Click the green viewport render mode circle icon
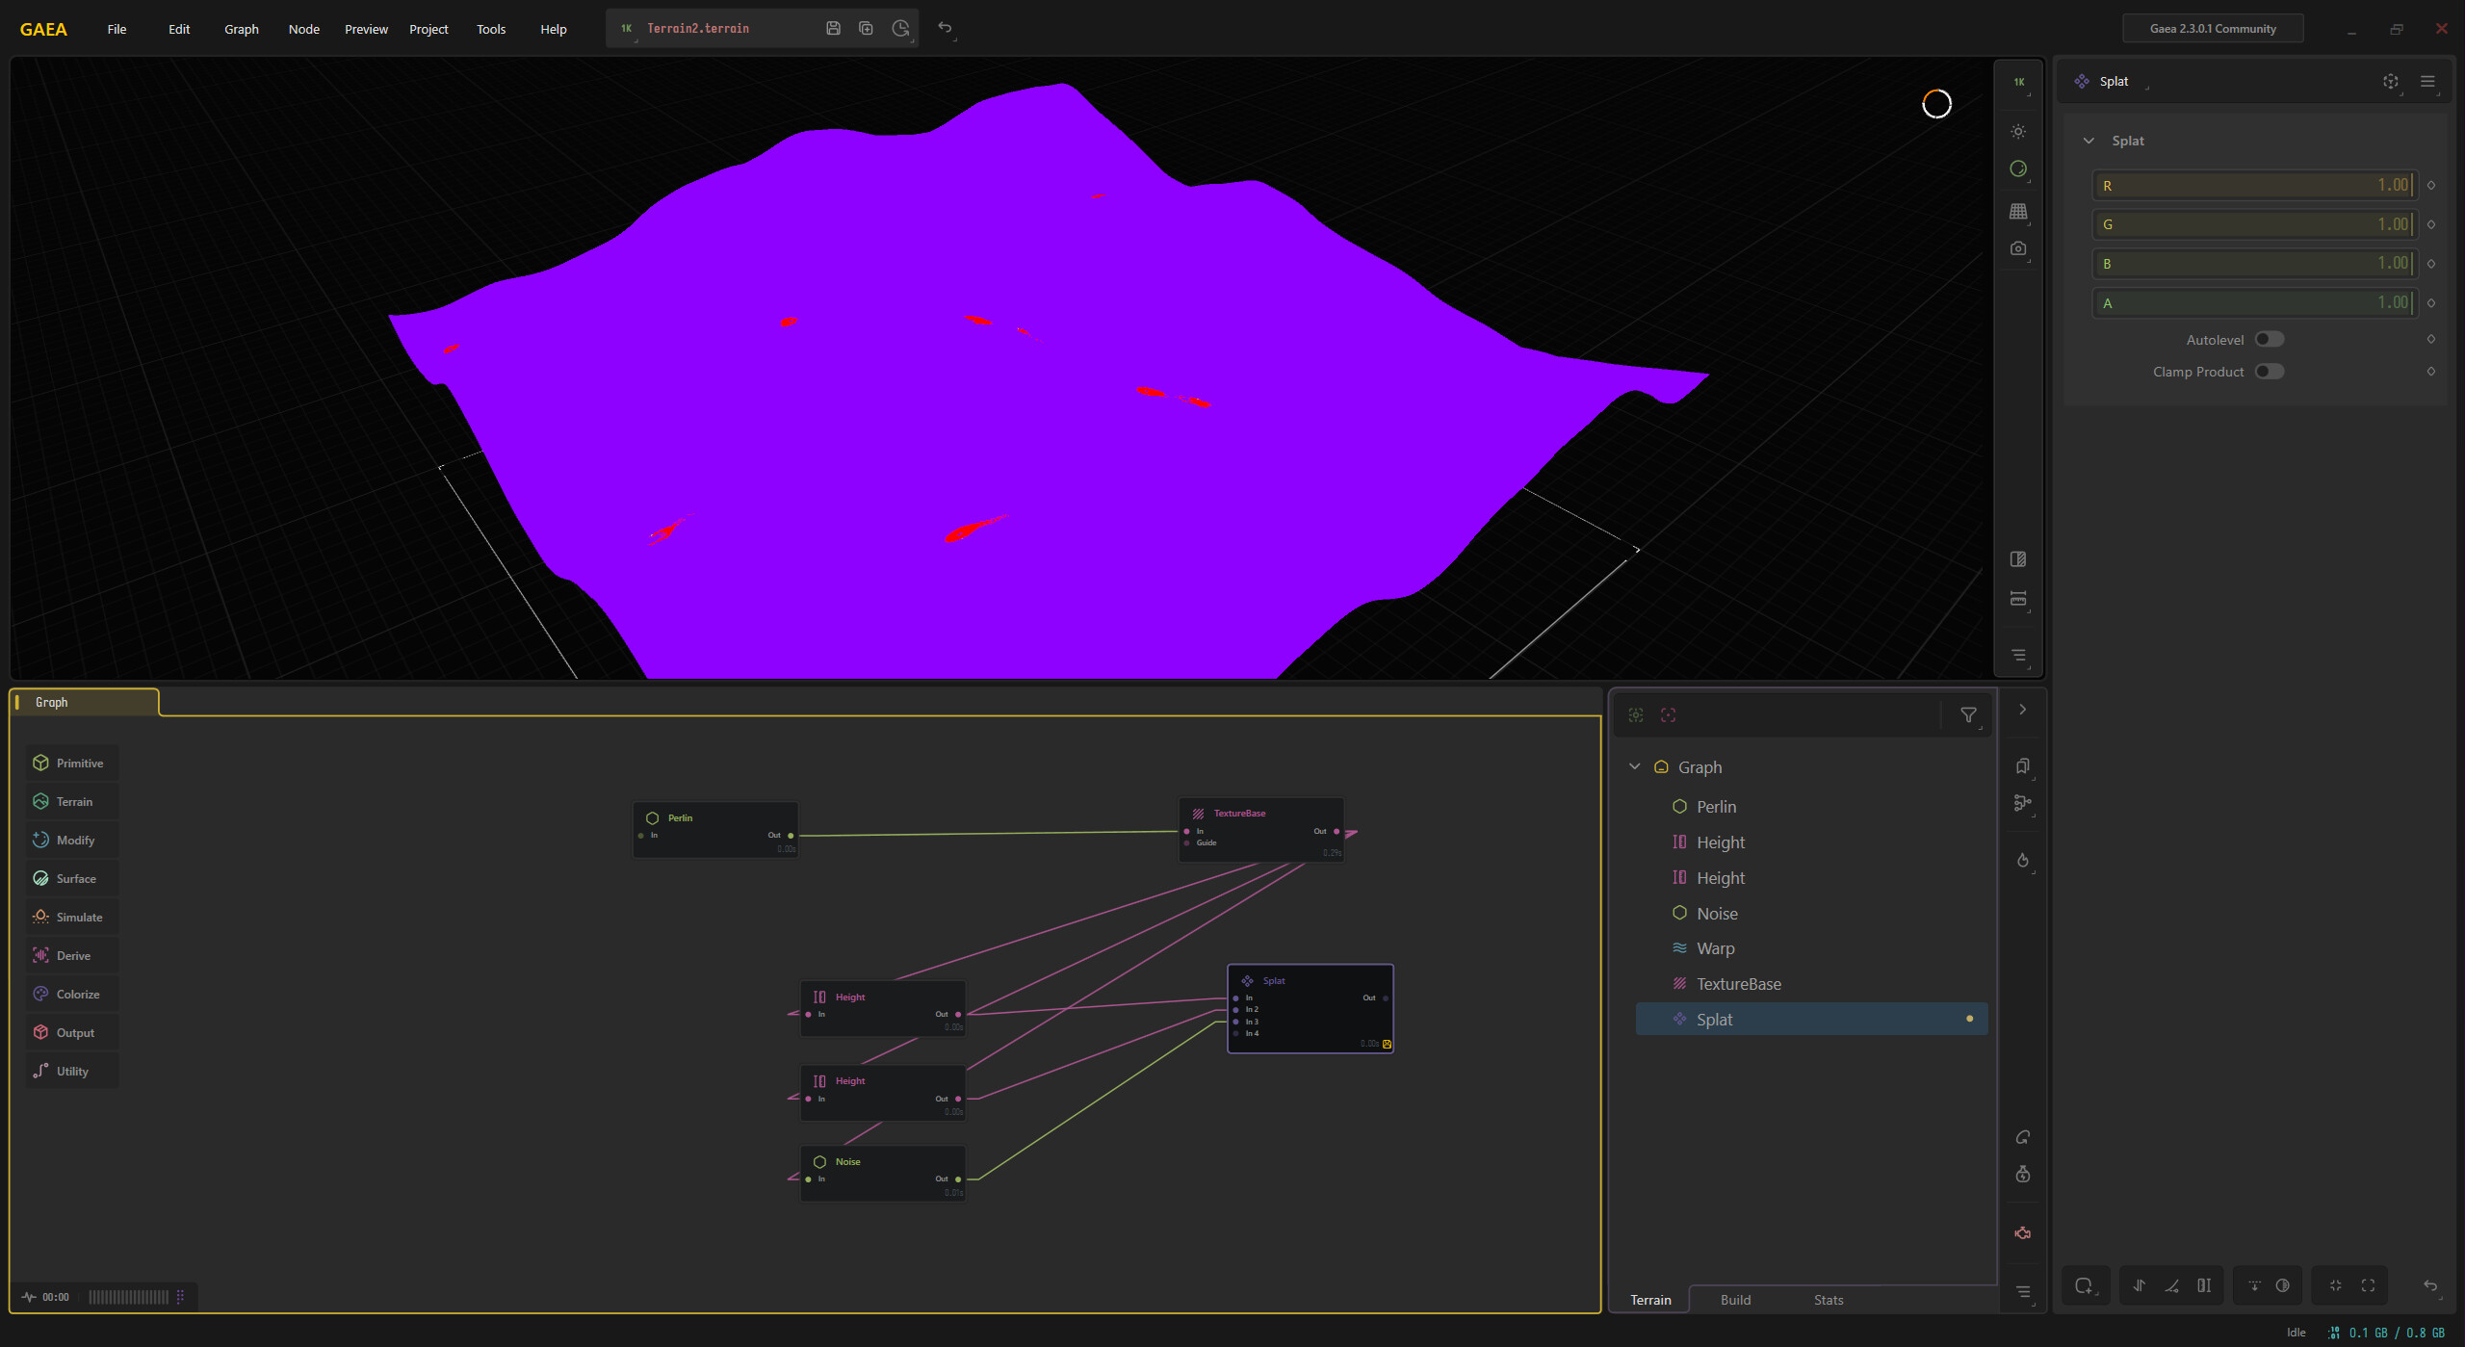 (2018, 169)
